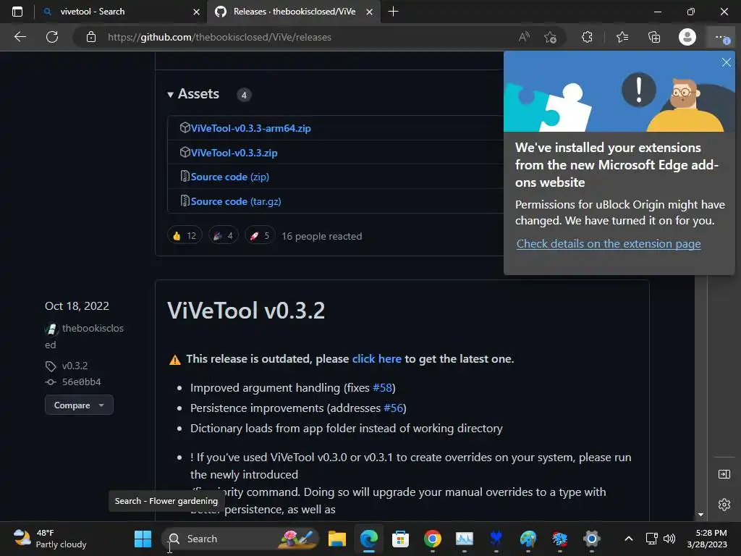Open a new tab
This screenshot has height=556, width=741.
393,12
